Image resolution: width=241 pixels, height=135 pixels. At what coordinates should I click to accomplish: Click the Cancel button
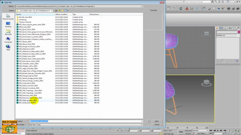tap(157, 124)
